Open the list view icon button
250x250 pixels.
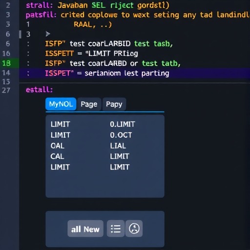116,229
